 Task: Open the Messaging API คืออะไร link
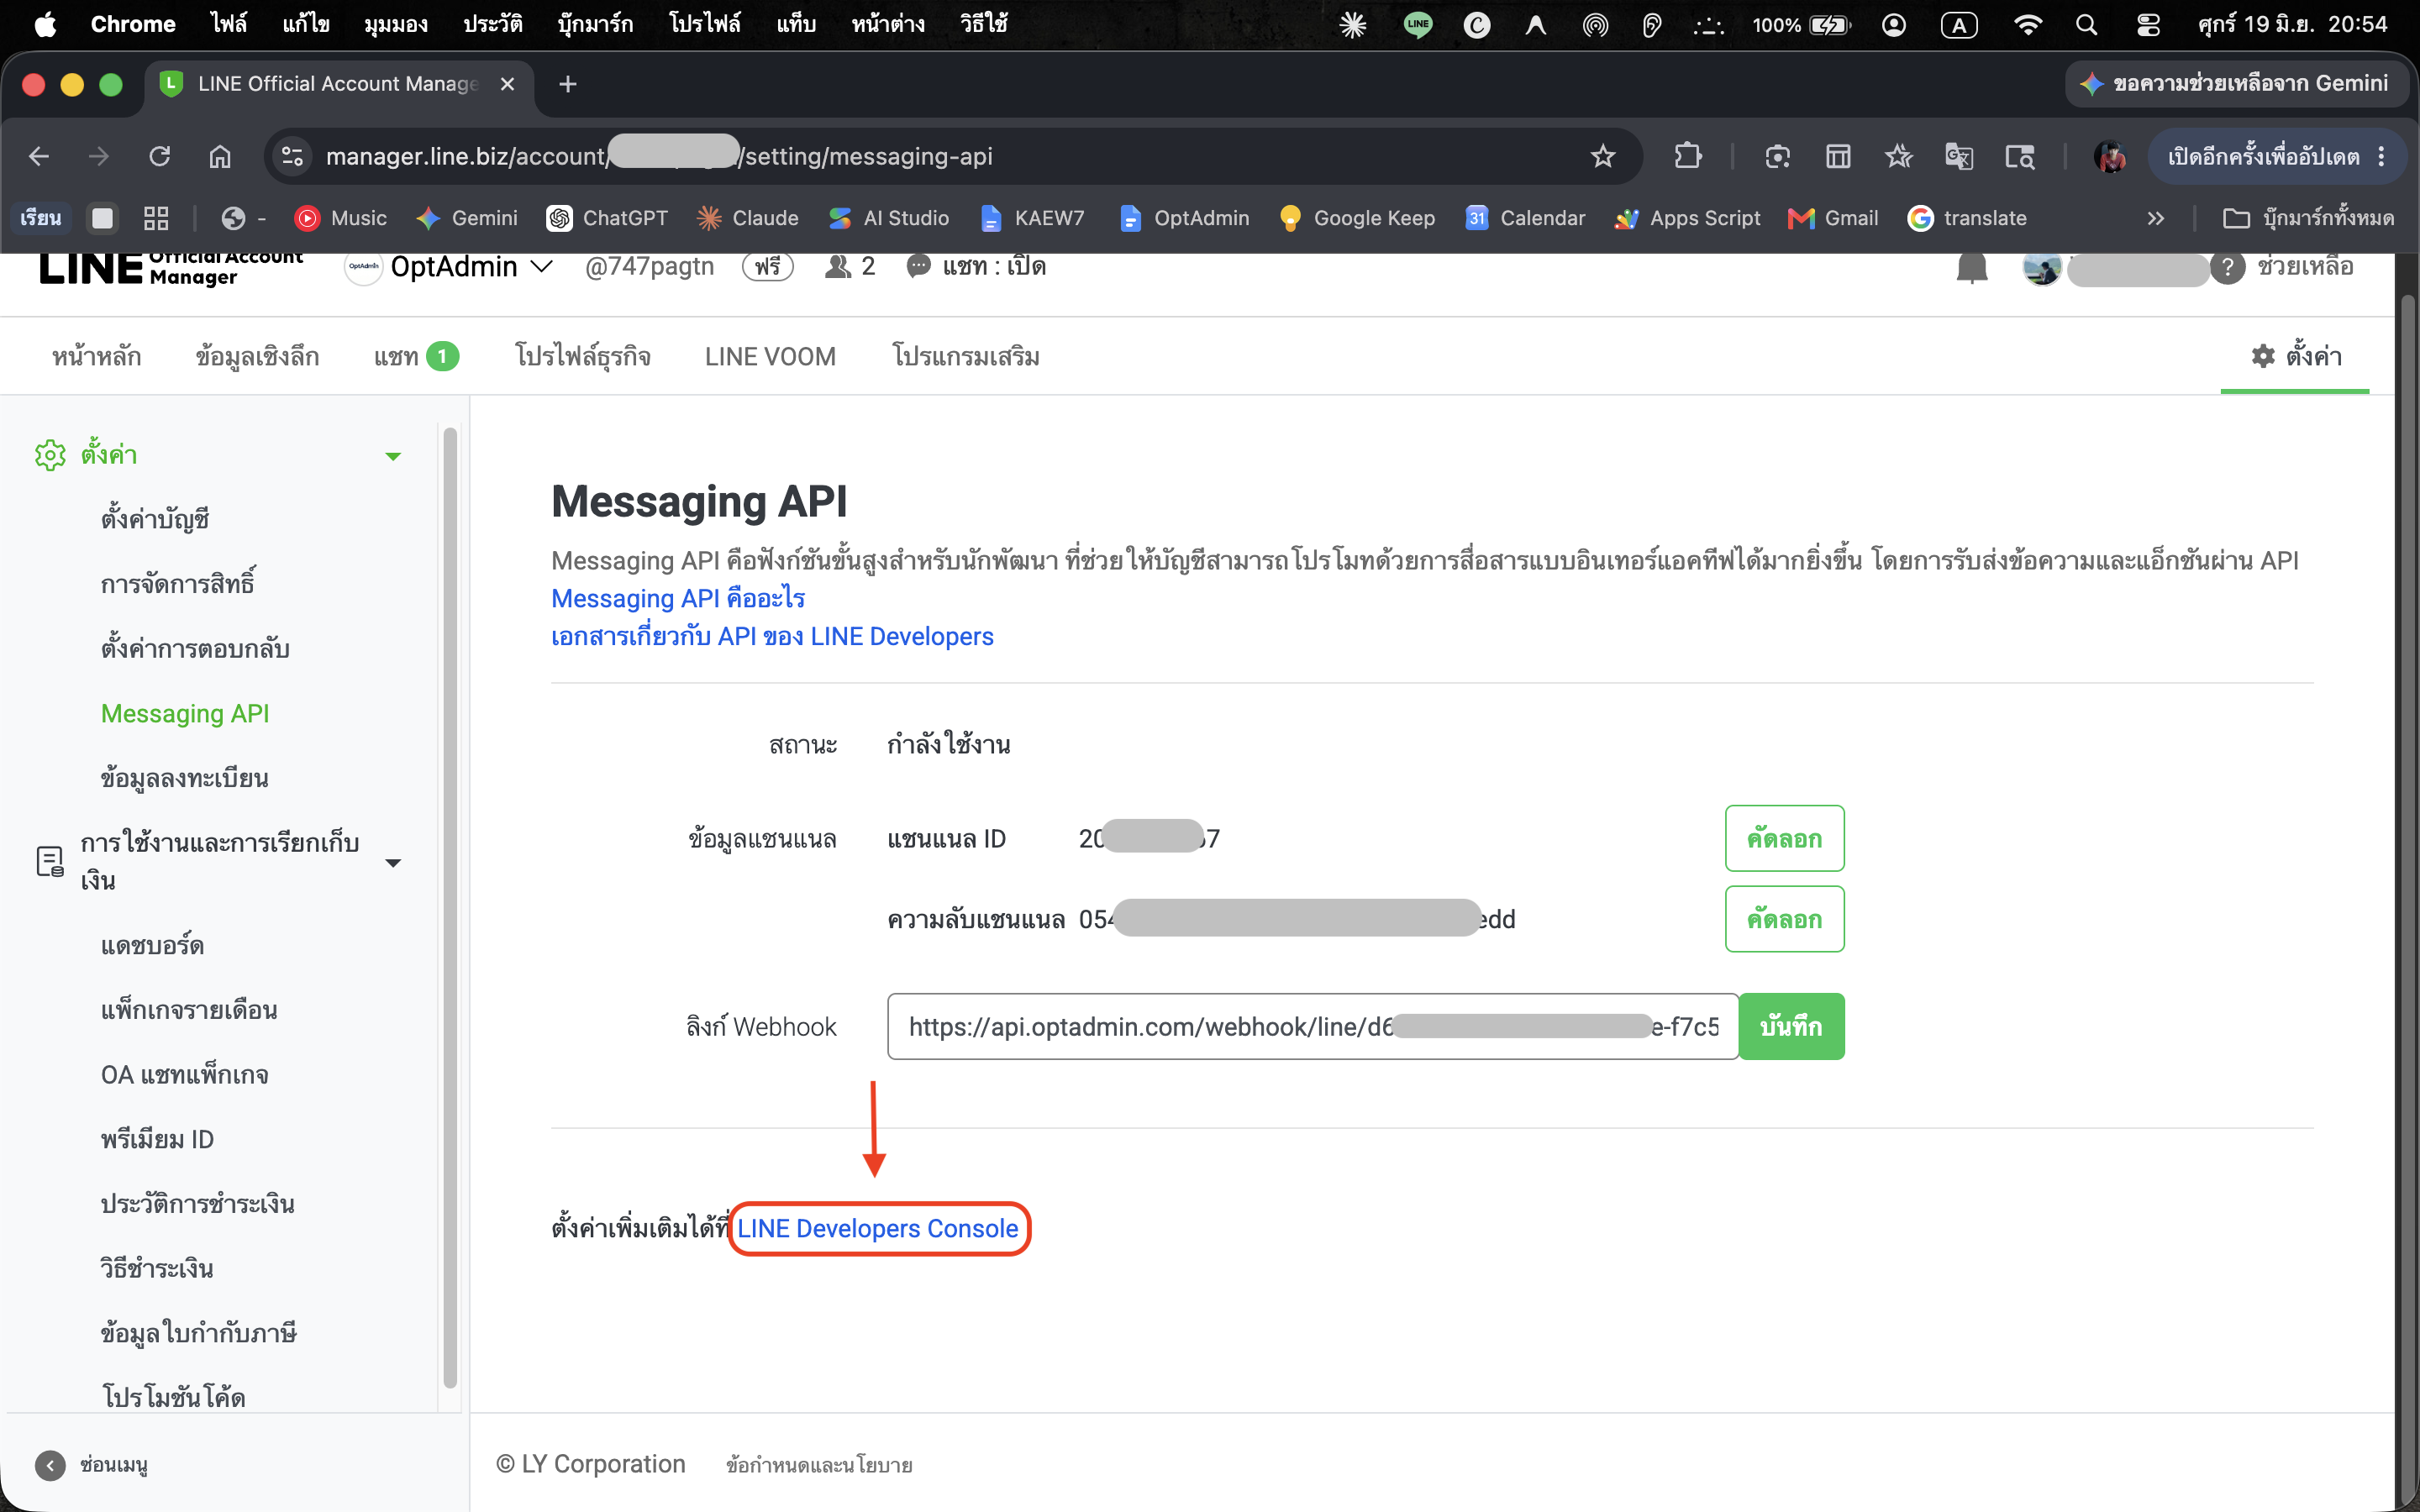click(678, 598)
